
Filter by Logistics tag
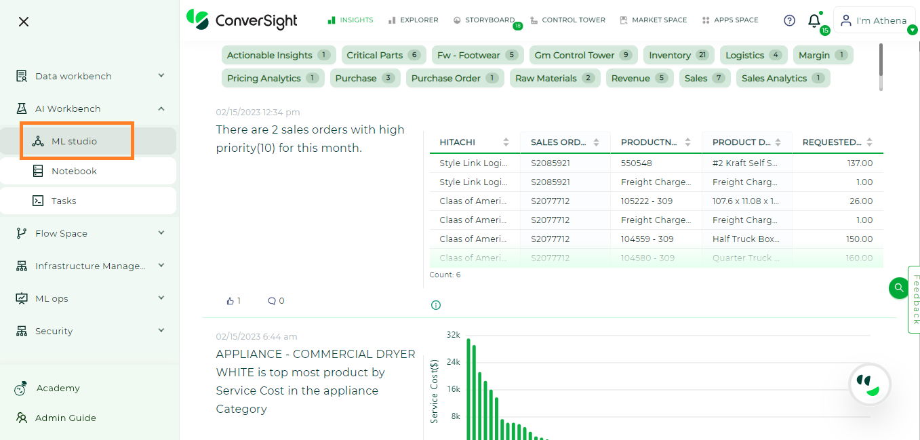(x=753, y=56)
